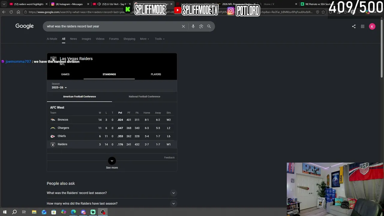Click the Pct column header
Image resolution: width=384 pixels, height=216 pixels.
[x=120, y=113]
